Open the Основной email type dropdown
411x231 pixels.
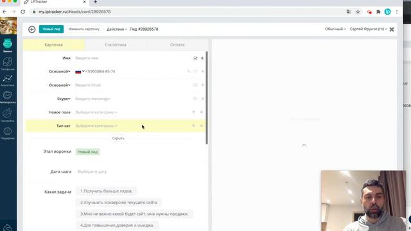(x=60, y=85)
